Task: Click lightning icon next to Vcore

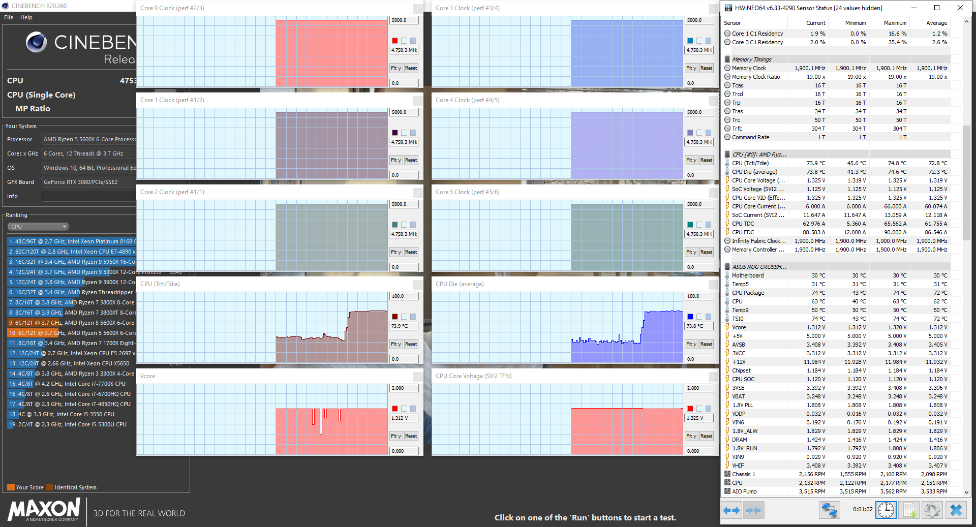Action: click(727, 327)
